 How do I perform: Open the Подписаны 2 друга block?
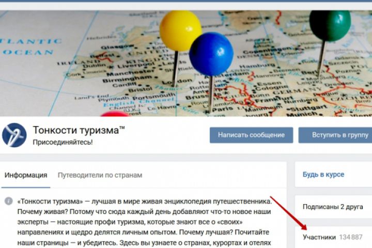333,207
